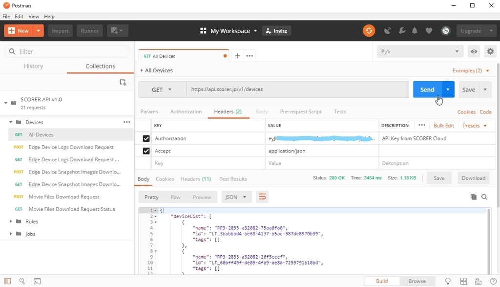
Task: Click the collections Filter field
Action: coord(67,51)
